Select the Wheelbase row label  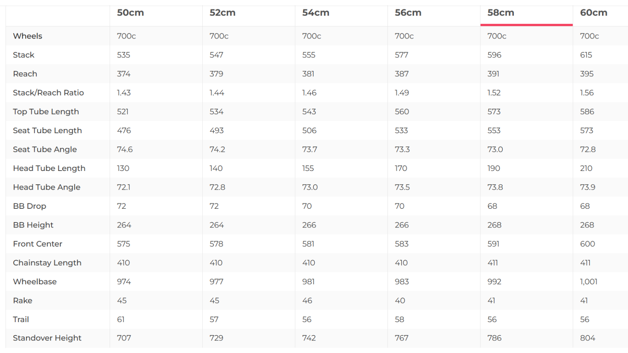[35, 282]
